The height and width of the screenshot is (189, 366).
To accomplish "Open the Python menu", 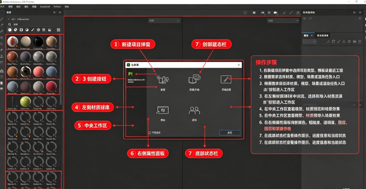I will (57, 7).
